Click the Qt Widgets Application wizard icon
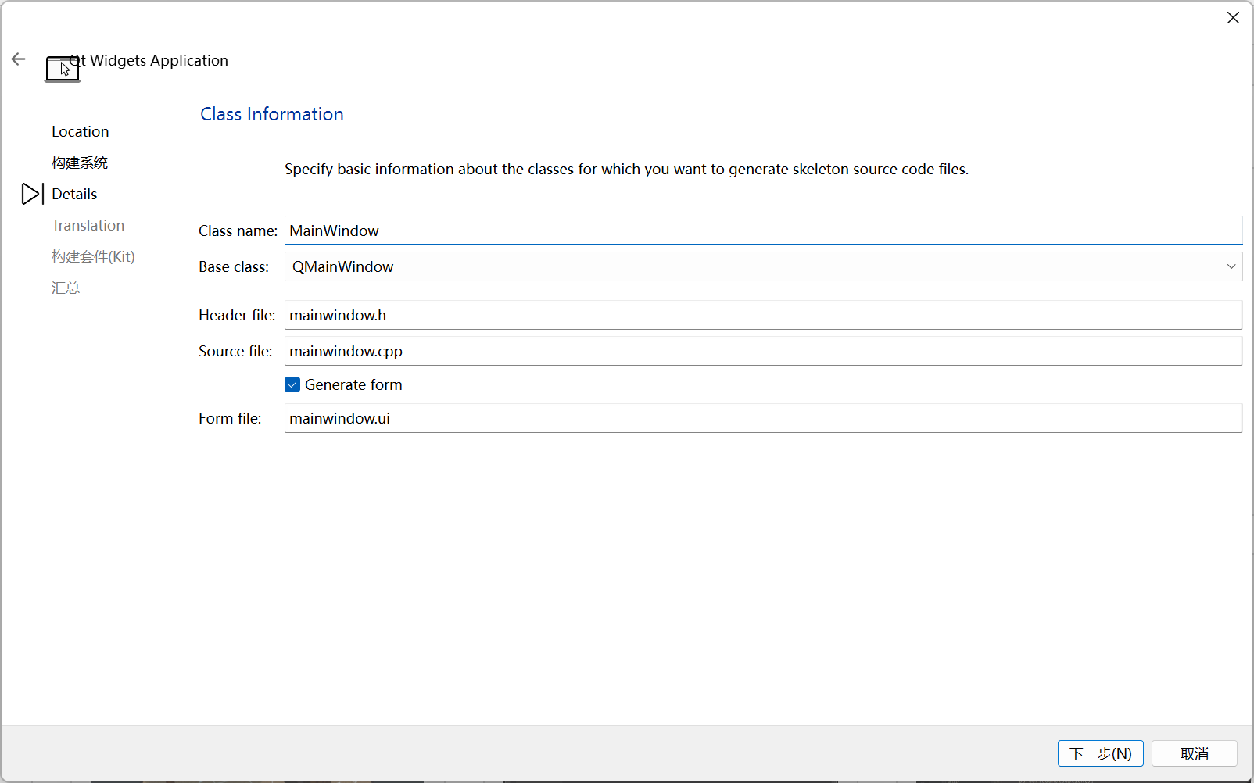The width and height of the screenshot is (1254, 783). pos(63,69)
